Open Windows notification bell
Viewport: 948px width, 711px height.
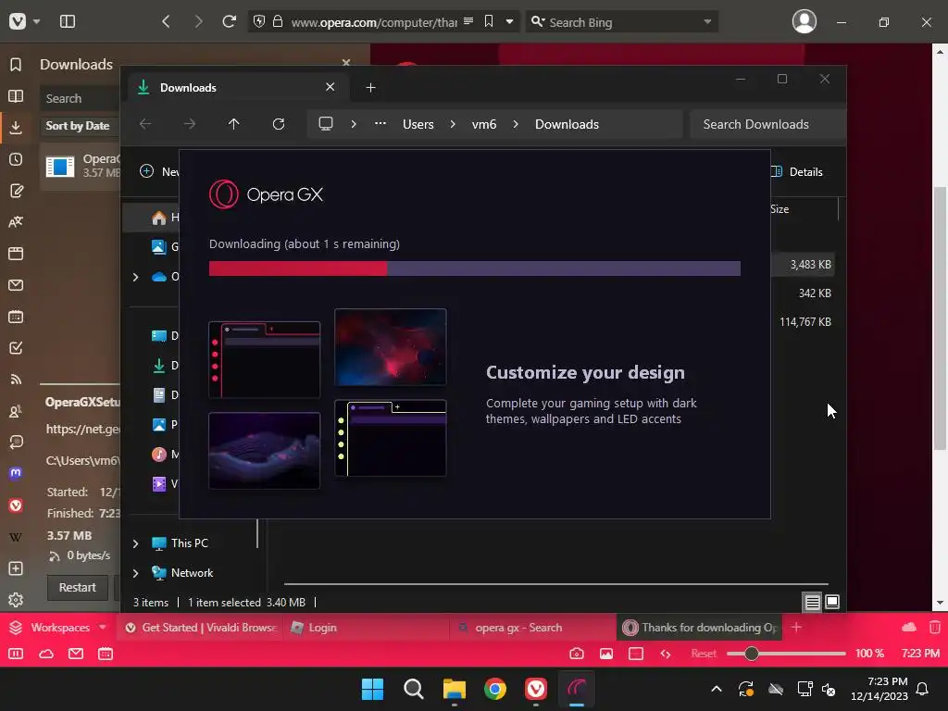[922, 689]
